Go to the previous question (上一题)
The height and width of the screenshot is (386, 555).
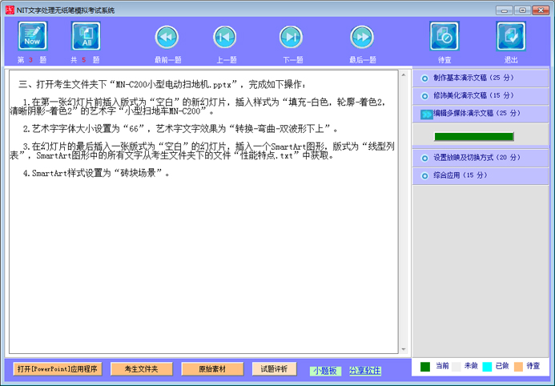click(225, 38)
